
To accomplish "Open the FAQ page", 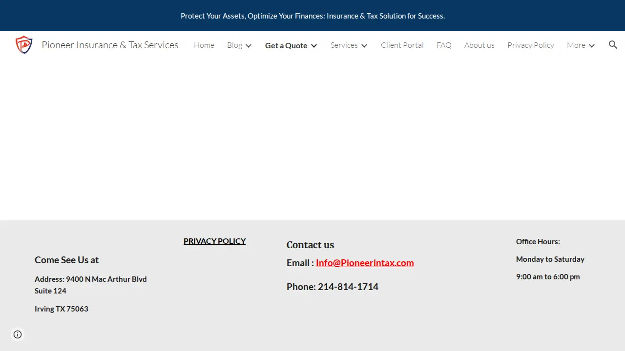I will [444, 45].
